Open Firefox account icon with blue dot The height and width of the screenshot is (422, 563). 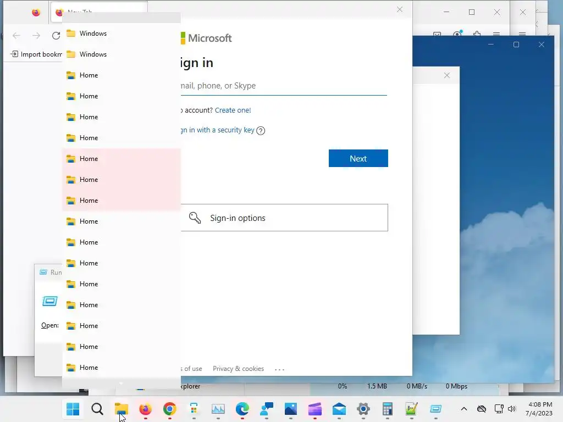tap(457, 35)
